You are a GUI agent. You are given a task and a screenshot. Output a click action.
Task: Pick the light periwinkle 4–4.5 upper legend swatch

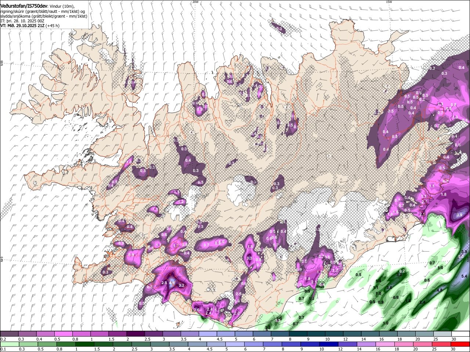click(x=208, y=334)
